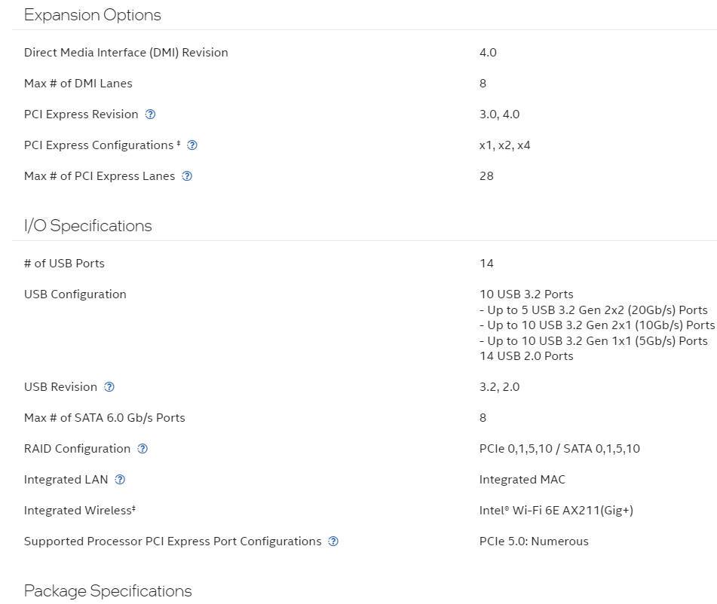Click the help icon beside PCI Express Configurations
717x604 pixels.
coord(192,145)
